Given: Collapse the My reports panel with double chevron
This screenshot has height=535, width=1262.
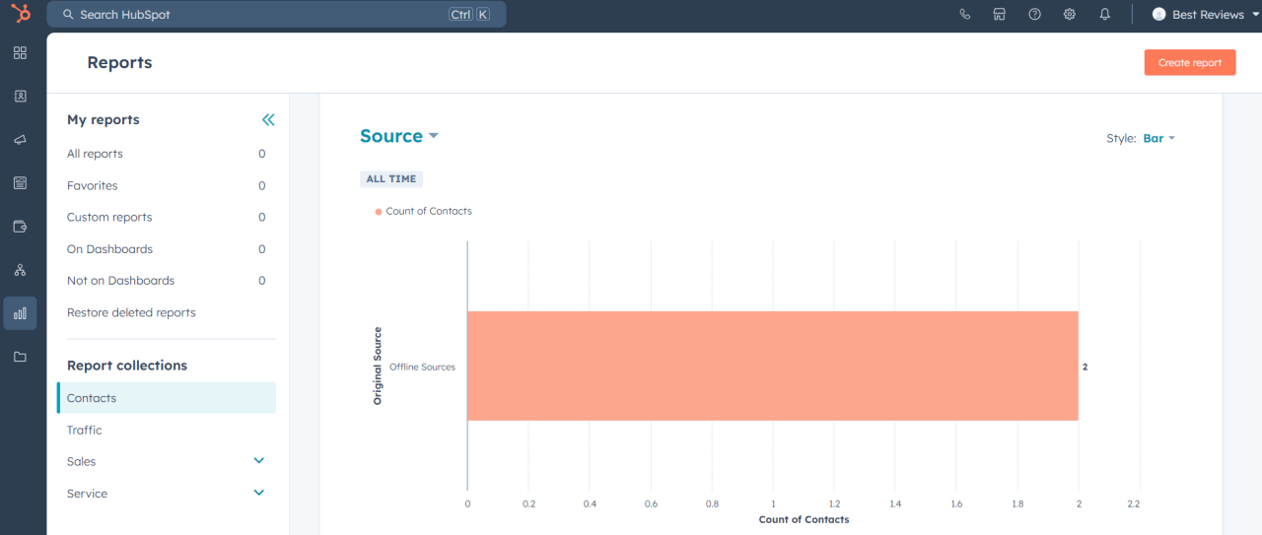Looking at the screenshot, I should (268, 119).
